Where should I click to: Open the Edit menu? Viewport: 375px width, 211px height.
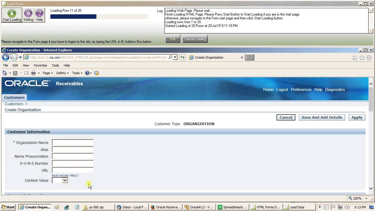click(15, 65)
